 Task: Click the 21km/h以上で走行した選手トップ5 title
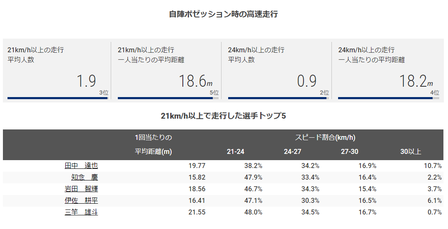223,116
